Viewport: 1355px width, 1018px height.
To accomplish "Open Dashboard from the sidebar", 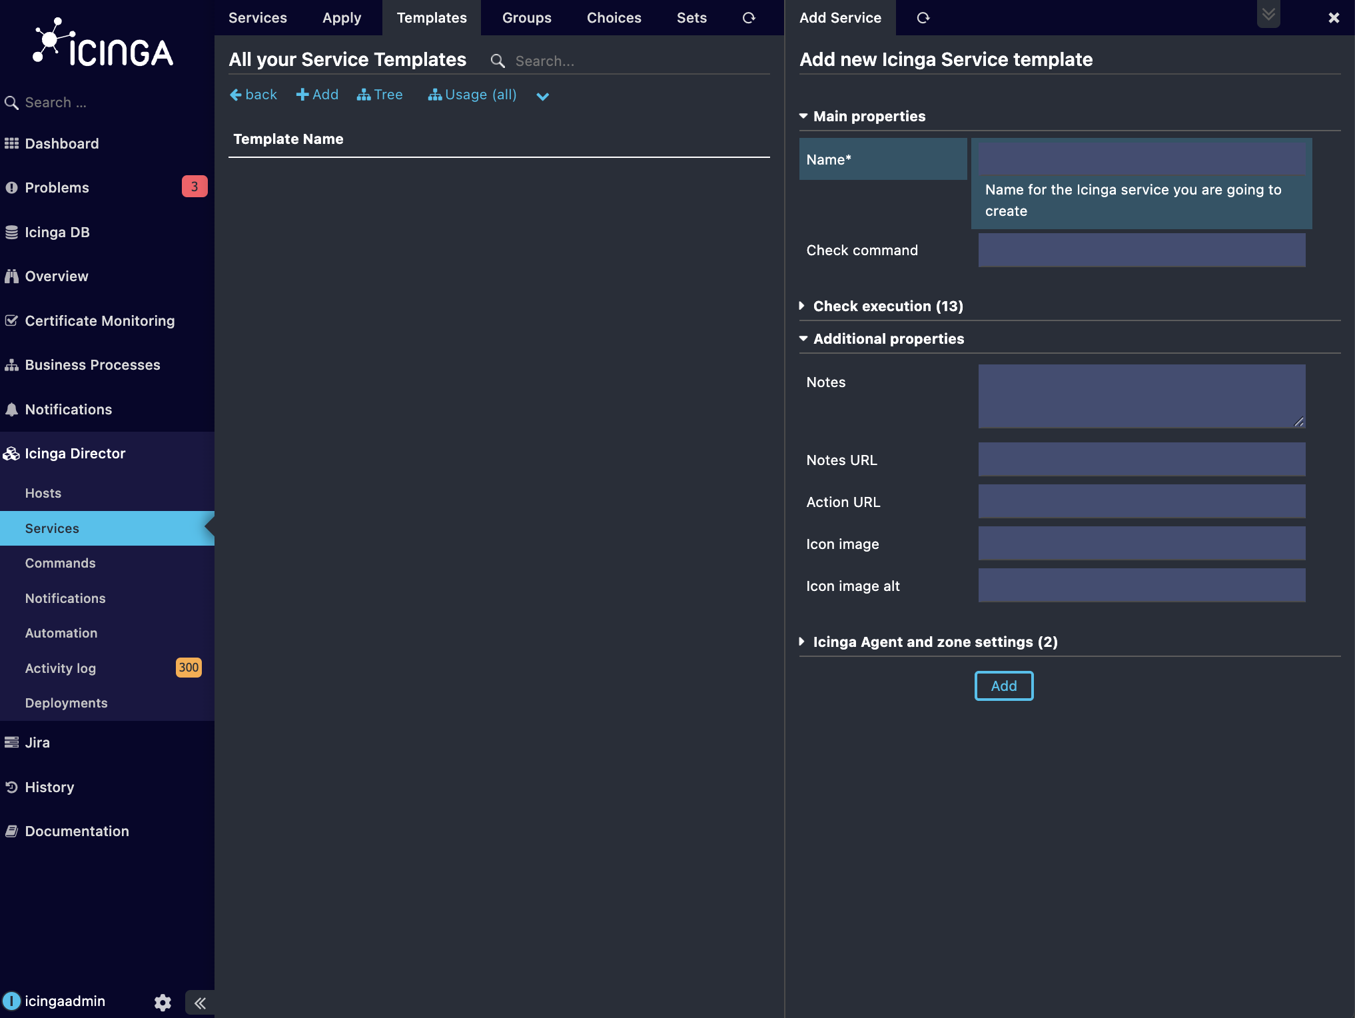I will [x=61, y=143].
